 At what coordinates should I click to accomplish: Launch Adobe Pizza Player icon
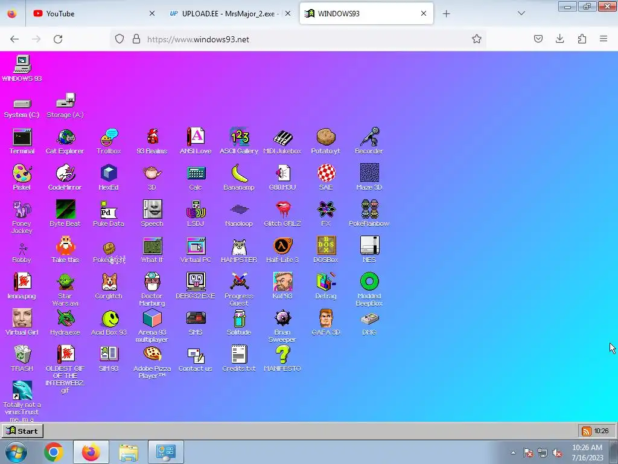coord(152,362)
